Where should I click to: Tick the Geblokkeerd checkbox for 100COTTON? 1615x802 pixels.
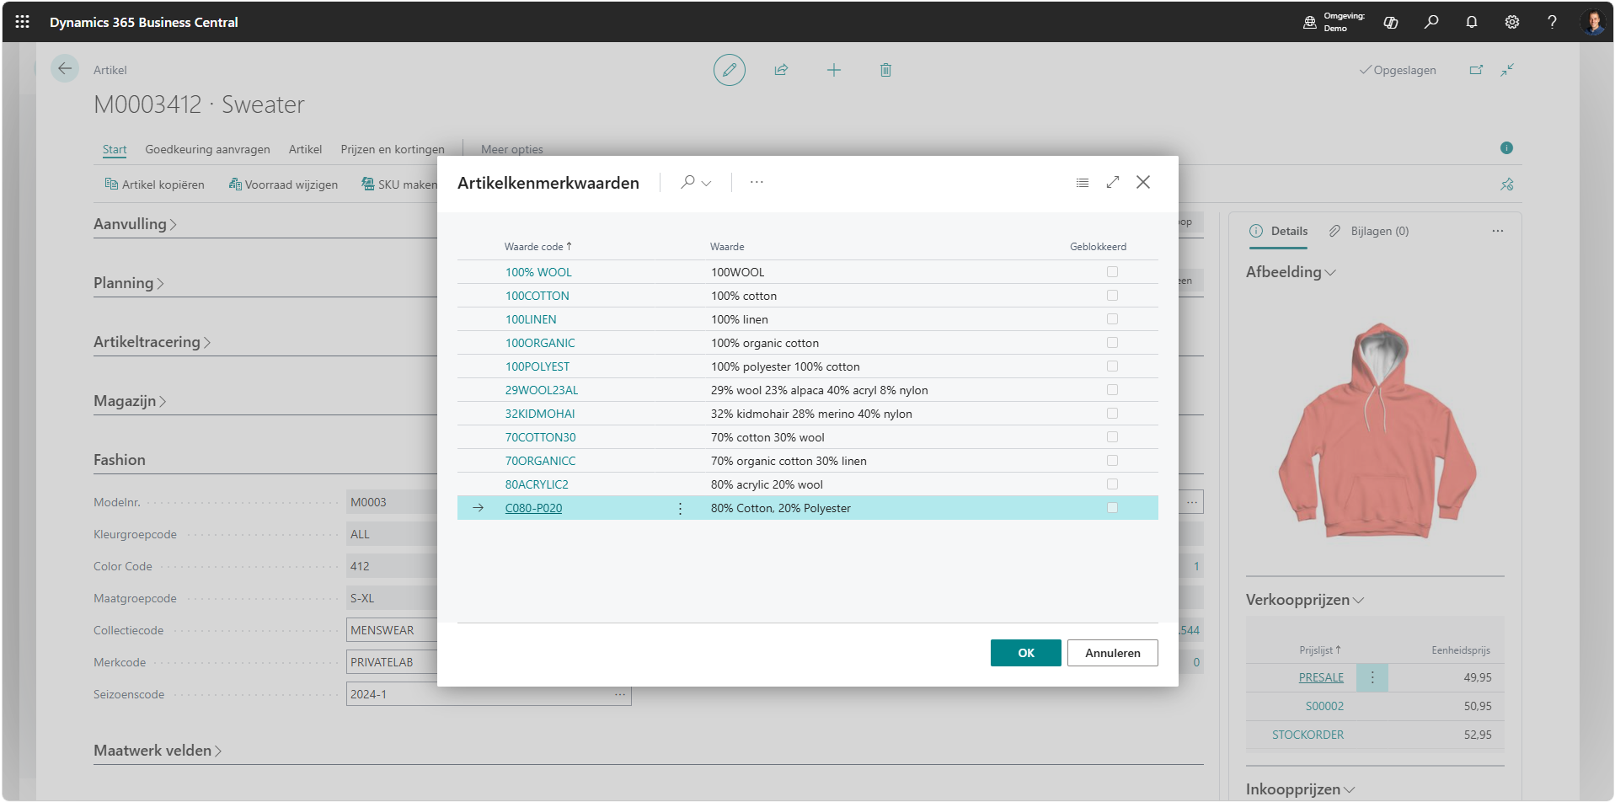[x=1112, y=296]
